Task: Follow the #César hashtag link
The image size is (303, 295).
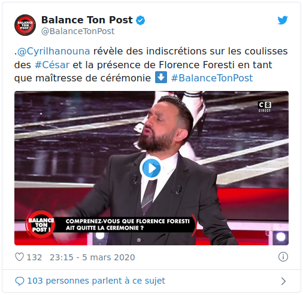Action: click(52, 65)
